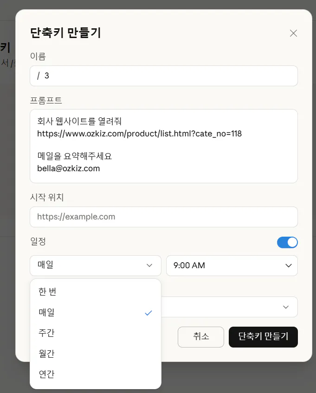The width and height of the screenshot is (316, 393).
Task: Click the chevron arrow of 매일 dropdown
Action: [149, 265]
